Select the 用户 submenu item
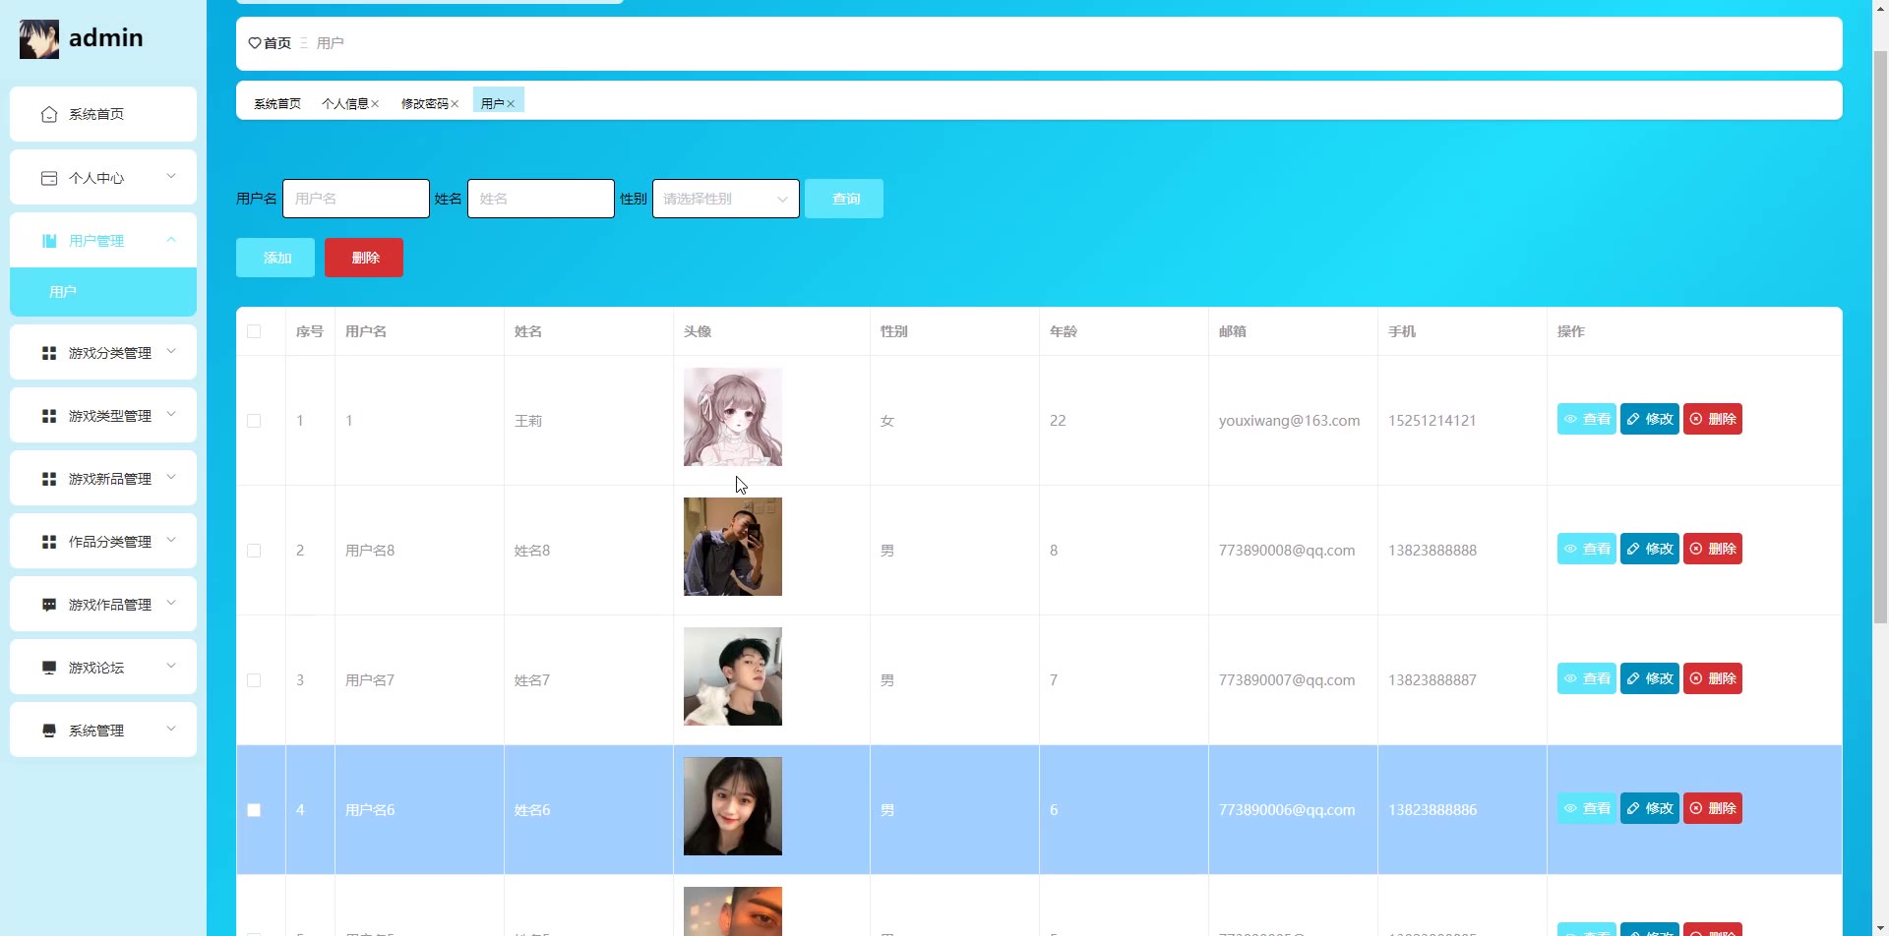 (x=103, y=292)
